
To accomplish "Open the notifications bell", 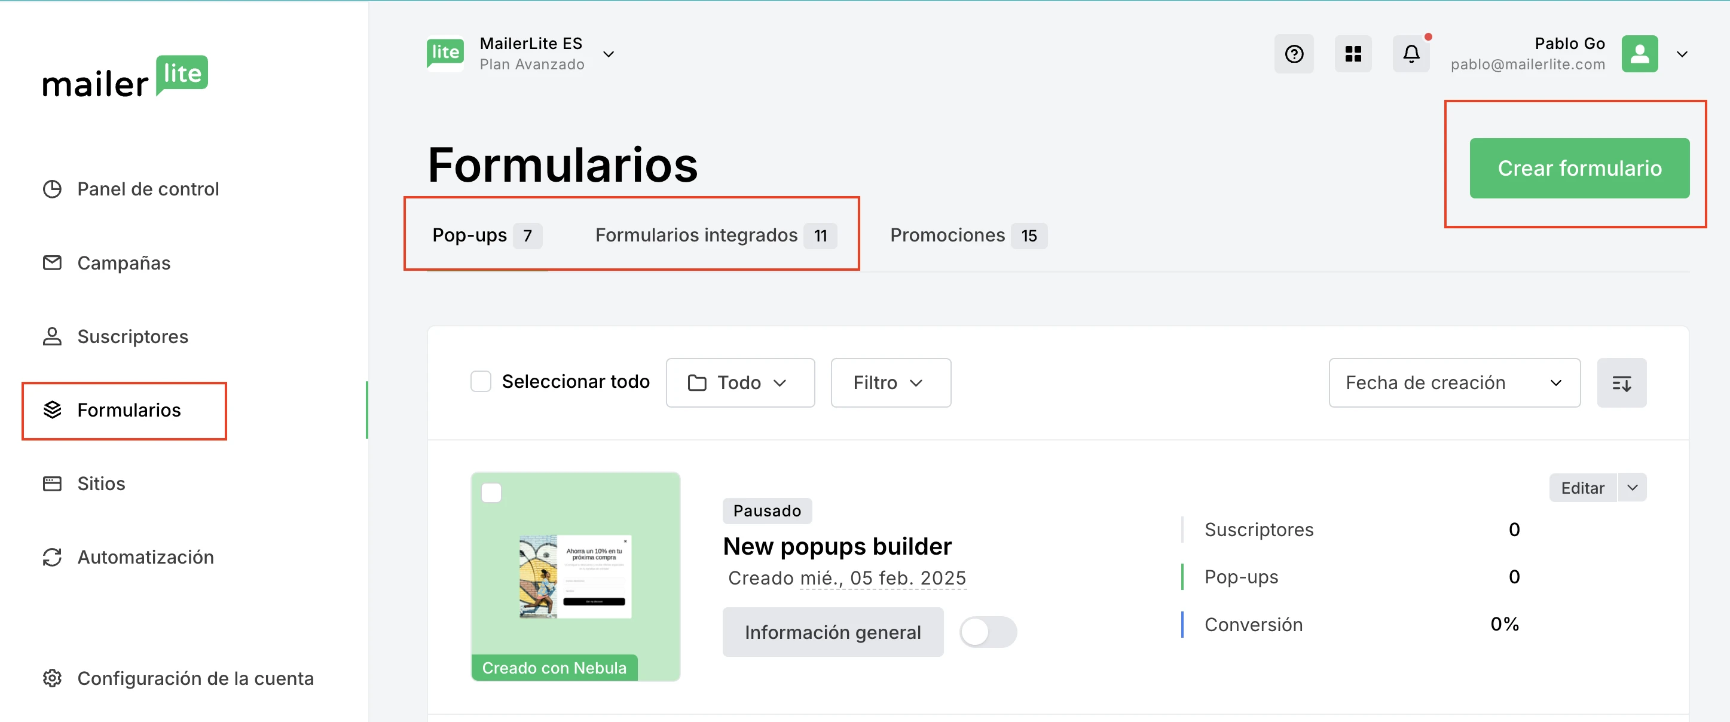I will click(1411, 54).
